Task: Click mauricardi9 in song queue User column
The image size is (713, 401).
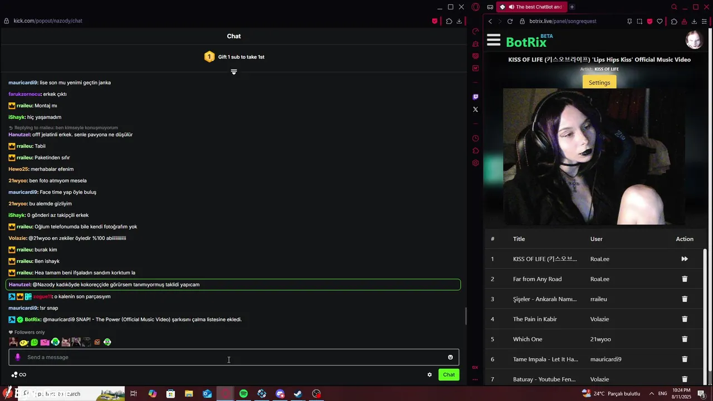Action: [x=606, y=359]
